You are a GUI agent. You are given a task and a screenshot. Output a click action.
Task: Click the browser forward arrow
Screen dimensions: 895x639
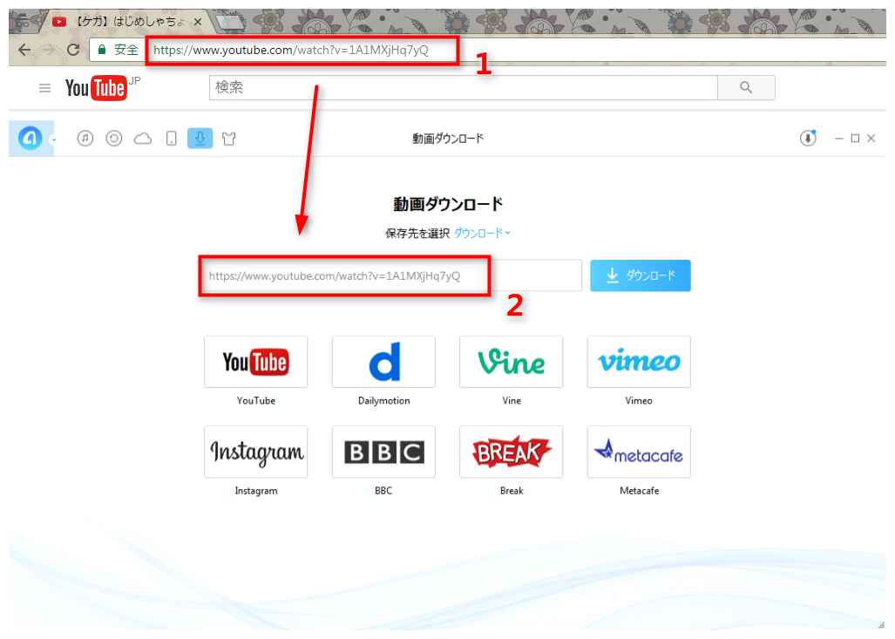tap(49, 50)
